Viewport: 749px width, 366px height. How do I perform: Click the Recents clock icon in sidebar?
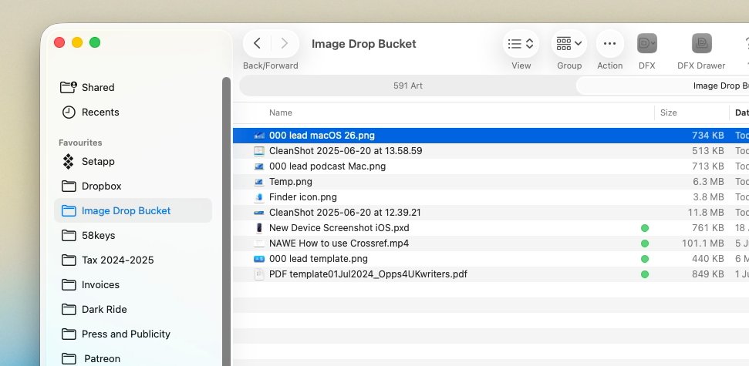point(69,112)
